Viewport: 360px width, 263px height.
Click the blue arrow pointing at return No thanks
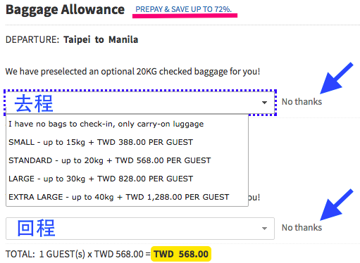coord(337,205)
